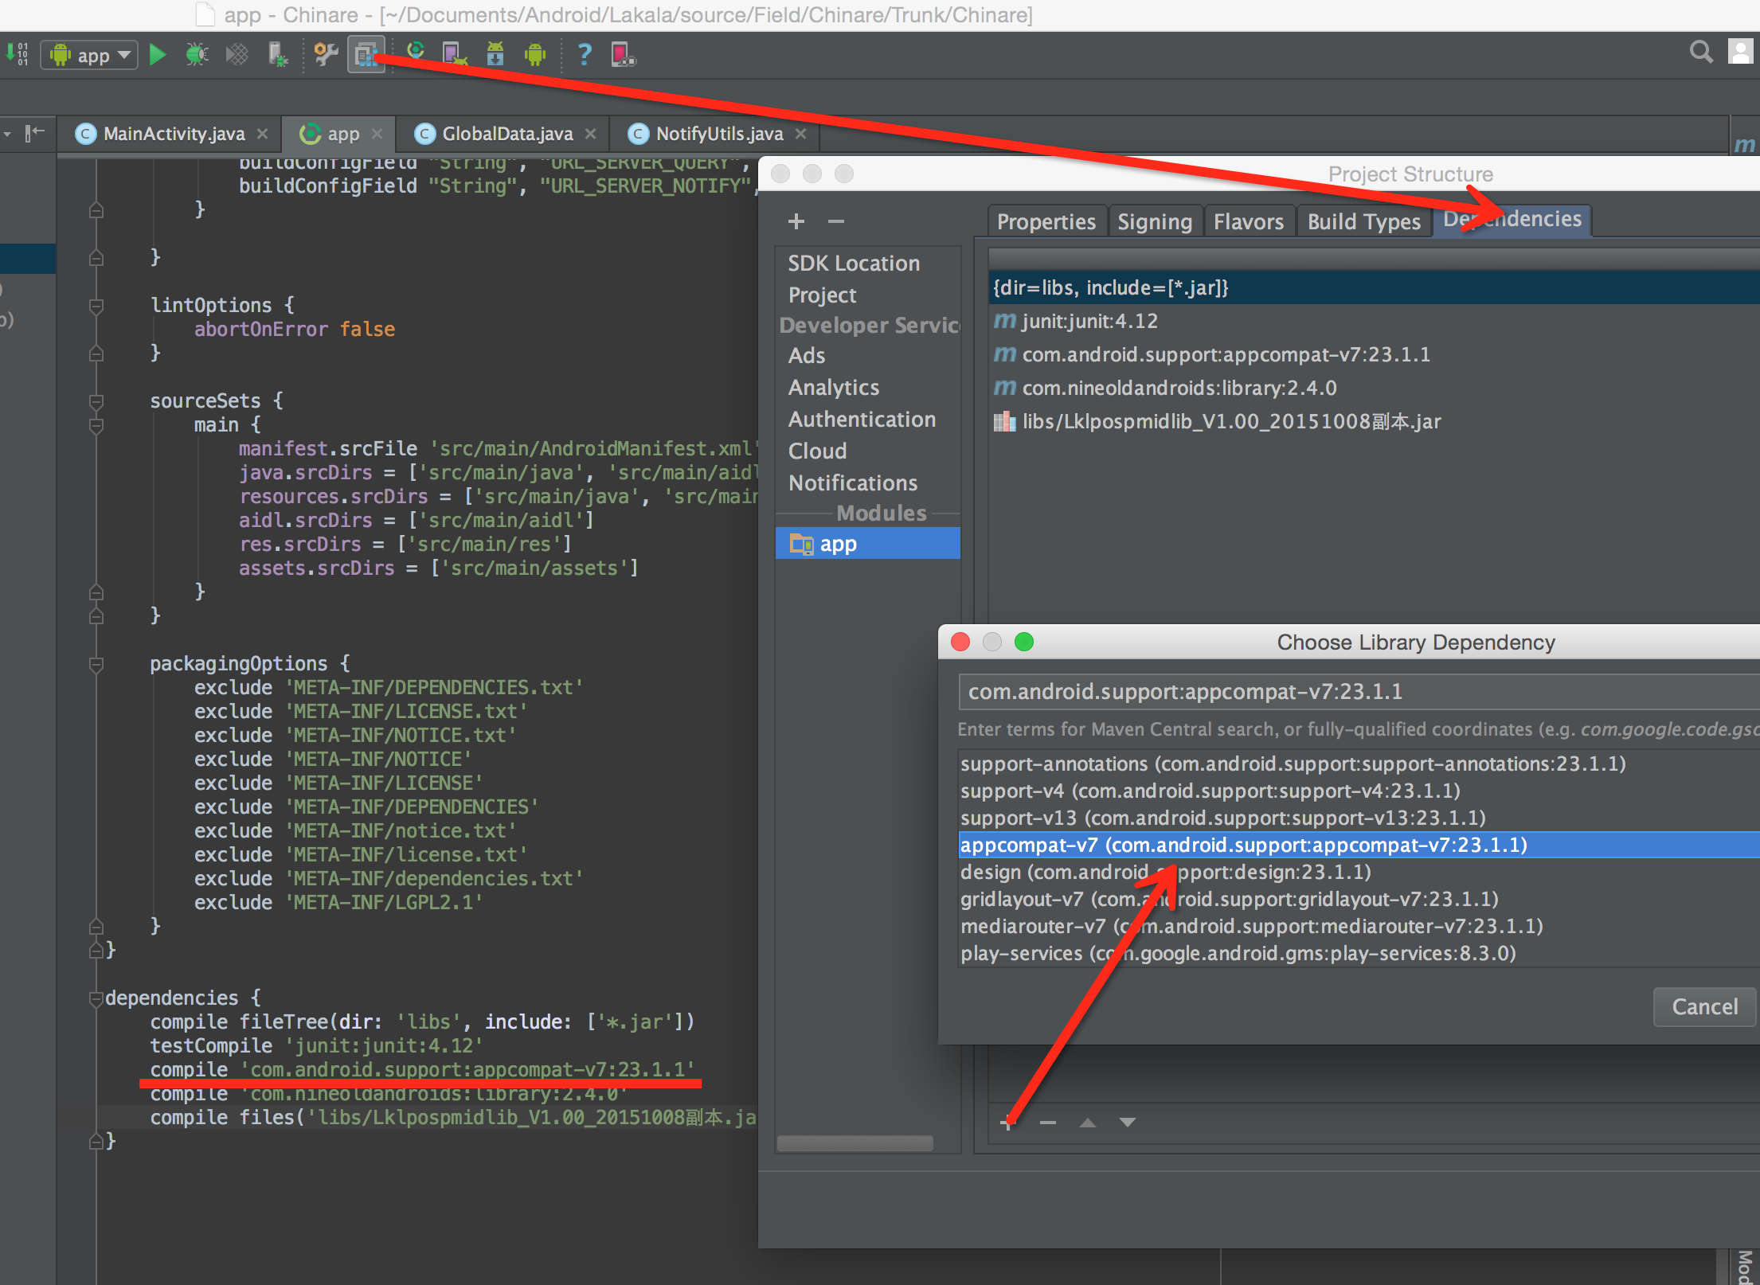The height and width of the screenshot is (1285, 1760).
Task: Choose mediarouter-v7 in library results
Action: click(x=1359, y=926)
